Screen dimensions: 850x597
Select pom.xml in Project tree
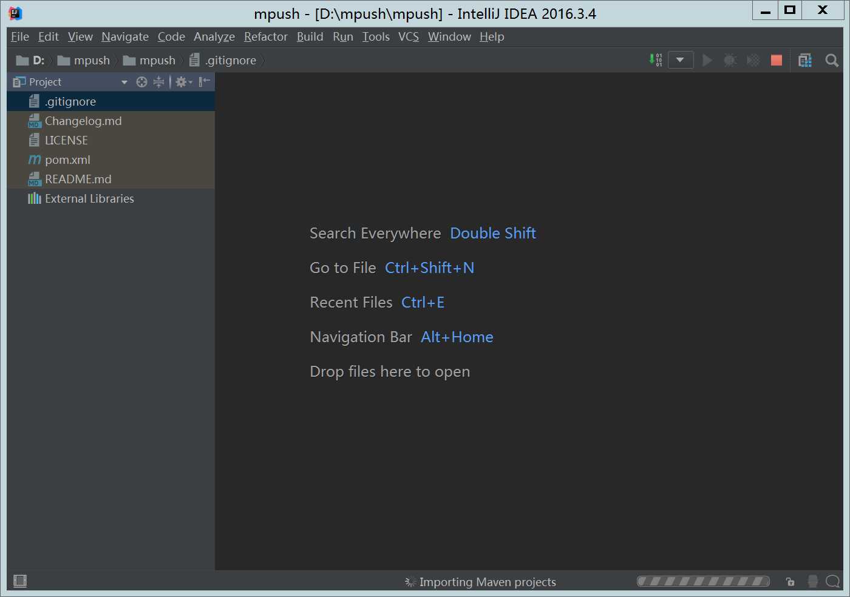111,160
